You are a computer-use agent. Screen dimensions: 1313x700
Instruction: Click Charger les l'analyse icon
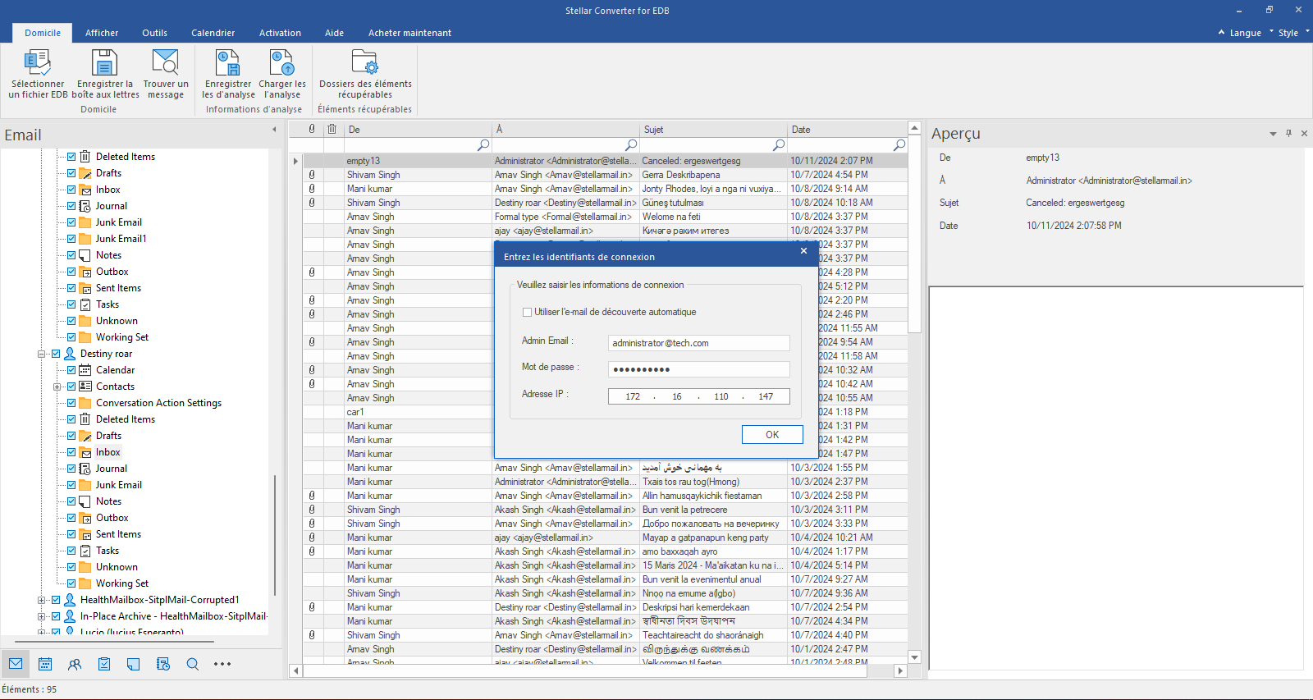tap(281, 63)
